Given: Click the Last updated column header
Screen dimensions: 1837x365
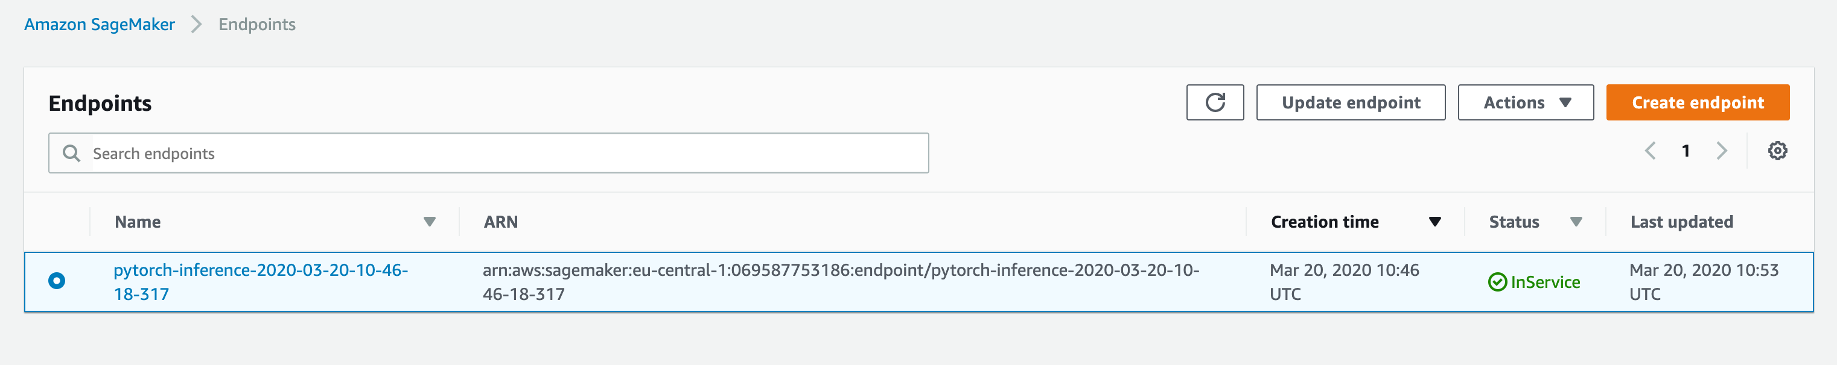Looking at the screenshot, I should pyautogui.click(x=1681, y=222).
